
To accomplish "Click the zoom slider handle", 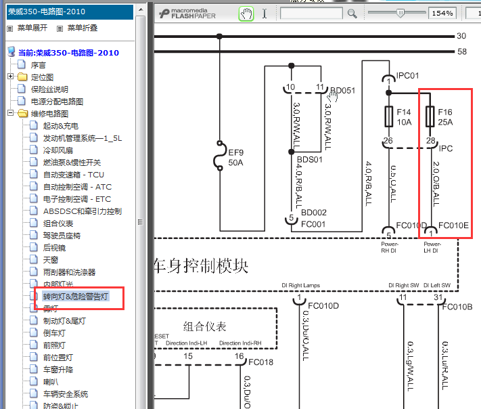I will coord(400,13).
